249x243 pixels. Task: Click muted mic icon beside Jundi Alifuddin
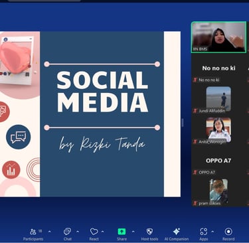[195, 111]
